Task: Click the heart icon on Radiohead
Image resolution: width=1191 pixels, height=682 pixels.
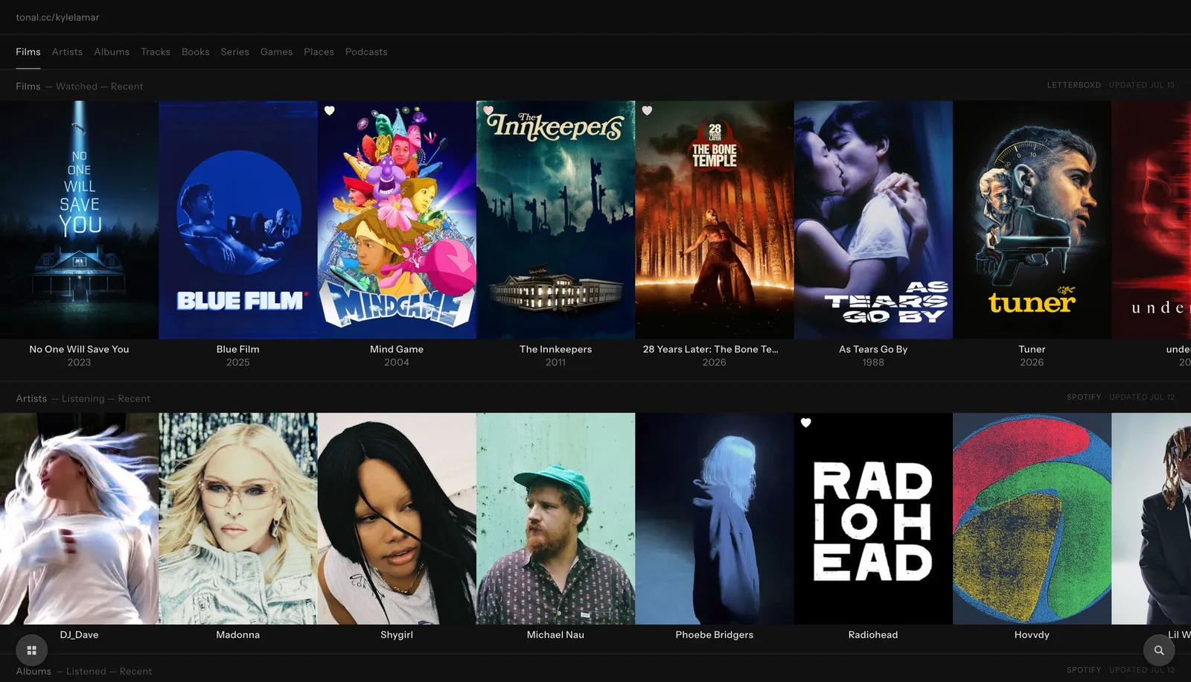Action: click(805, 423)
